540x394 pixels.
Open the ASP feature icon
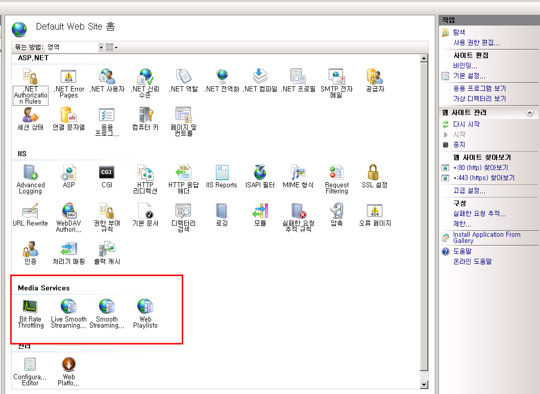click(x=68, y=177)
